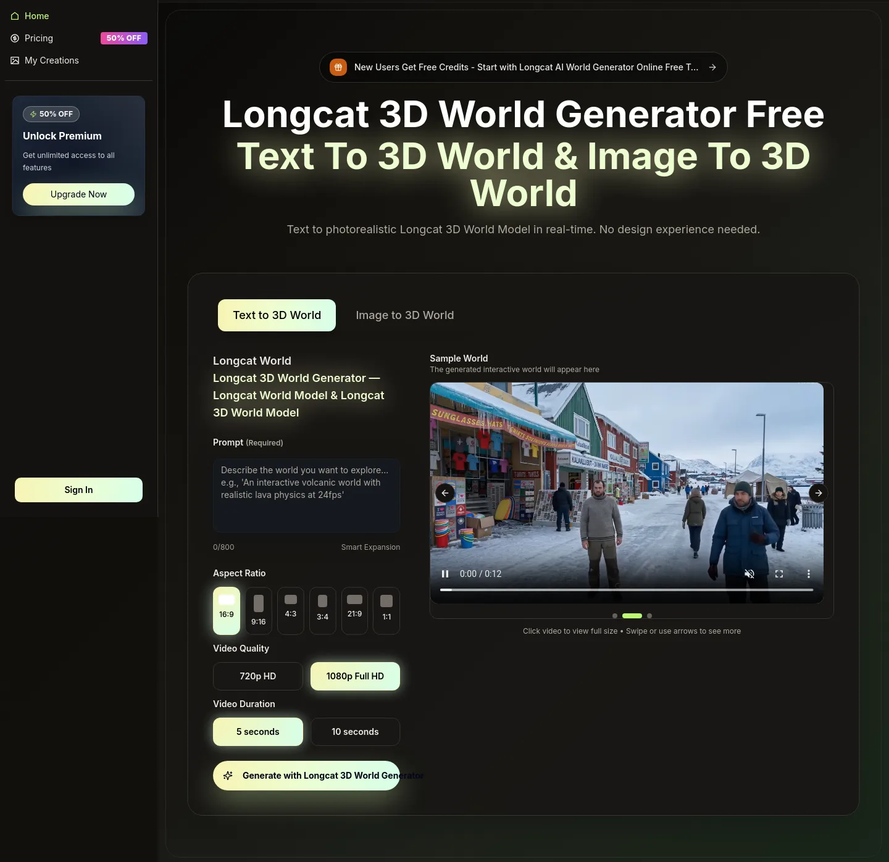Open the video player more options menu

coord(809,574)
